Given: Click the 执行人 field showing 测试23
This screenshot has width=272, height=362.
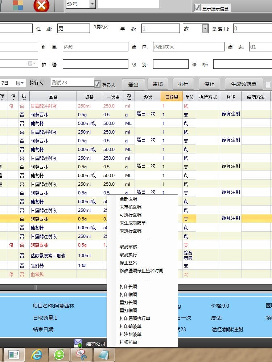Looking at the screenshot, I should coord(73,83).
